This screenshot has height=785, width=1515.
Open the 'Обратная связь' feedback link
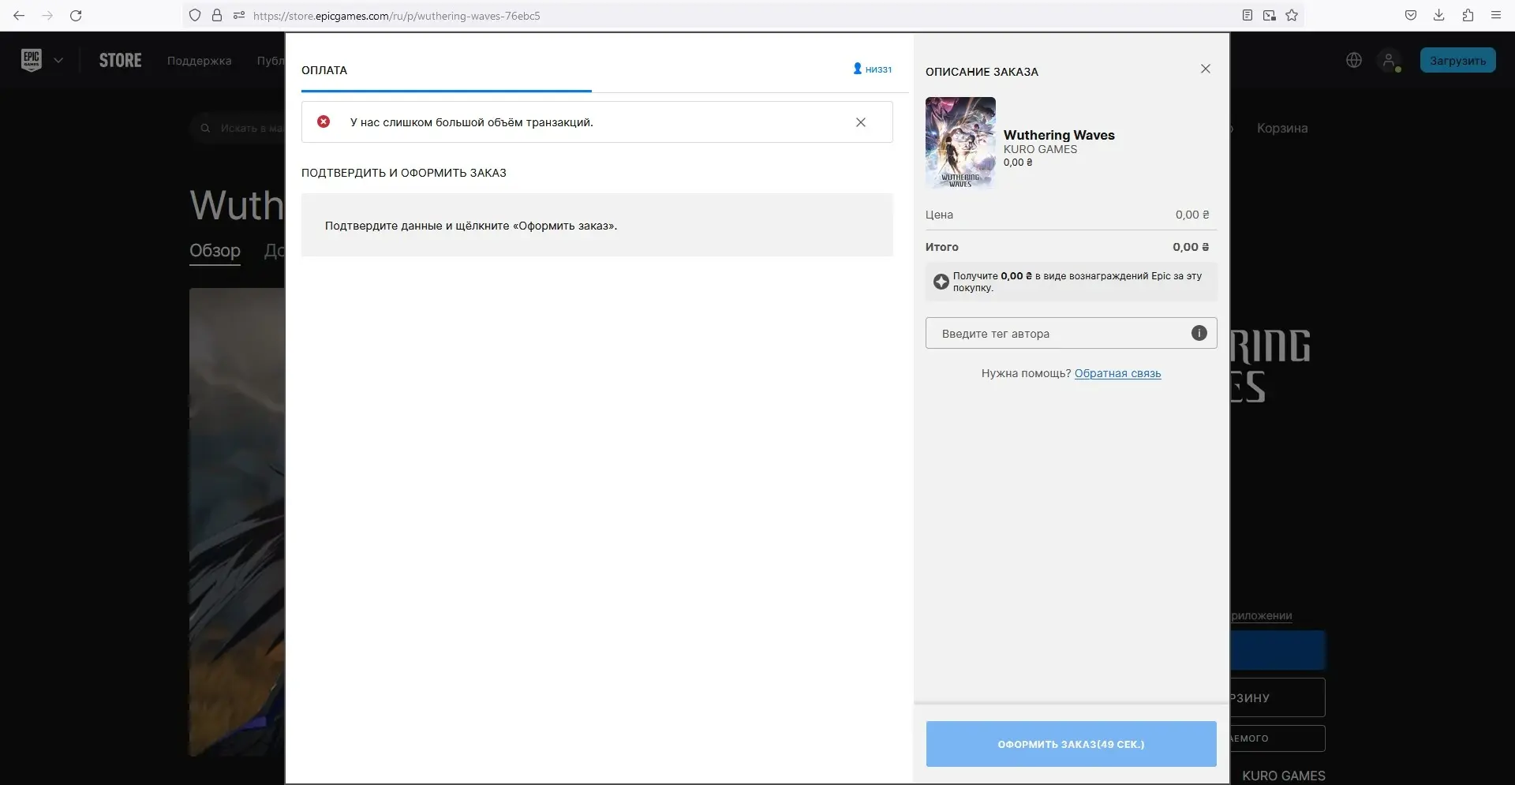pos(1117,373)
